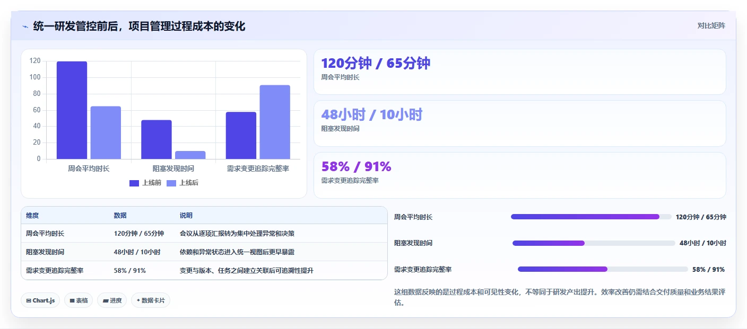Click the 阻塞发现时间 progress row label
This screenshot has width=747, height=329.
[x=413, y=243]
